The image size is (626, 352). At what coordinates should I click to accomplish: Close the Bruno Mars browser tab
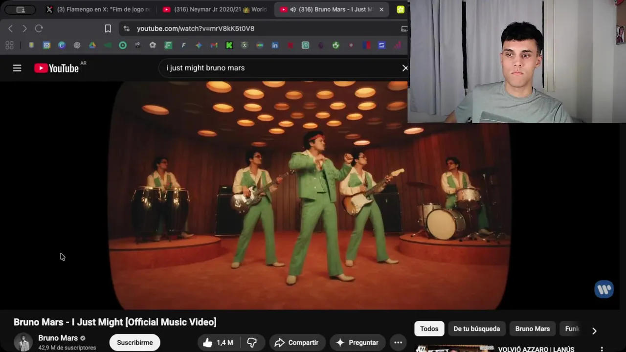[x=381, y=9]
